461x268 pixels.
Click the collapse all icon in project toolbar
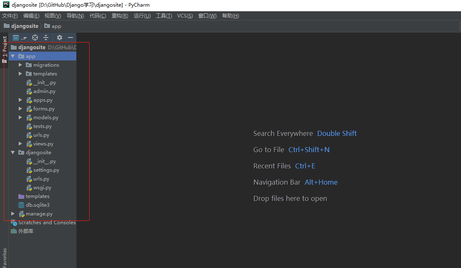pyautogui.click(x=46, y=38)
